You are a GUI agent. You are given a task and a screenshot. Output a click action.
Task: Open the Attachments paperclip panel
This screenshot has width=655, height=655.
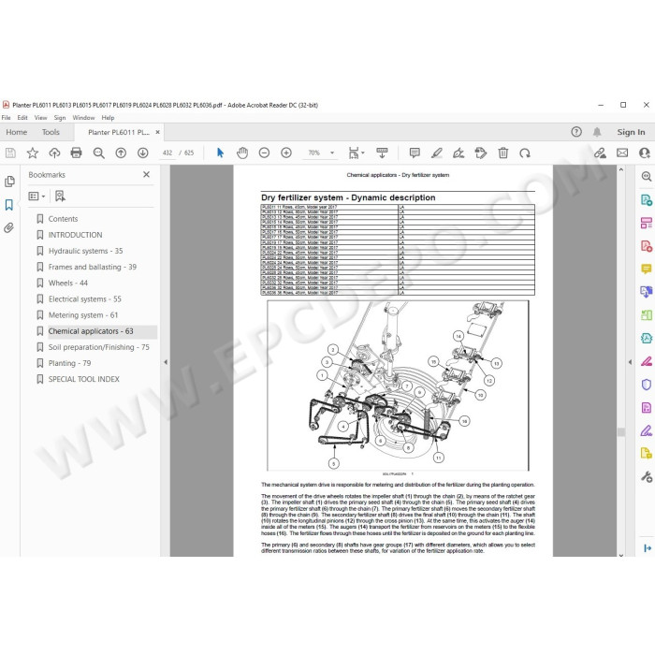click(8, 227)
